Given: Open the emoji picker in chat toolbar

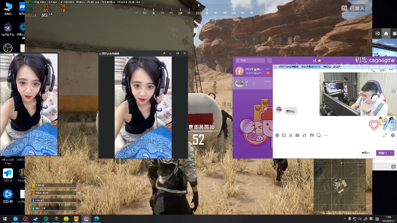Looking at the screenshot, I should [277, 135].
